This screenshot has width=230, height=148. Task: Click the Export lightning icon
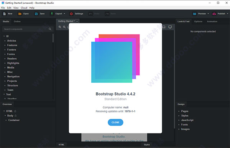[x=52, y=14]
